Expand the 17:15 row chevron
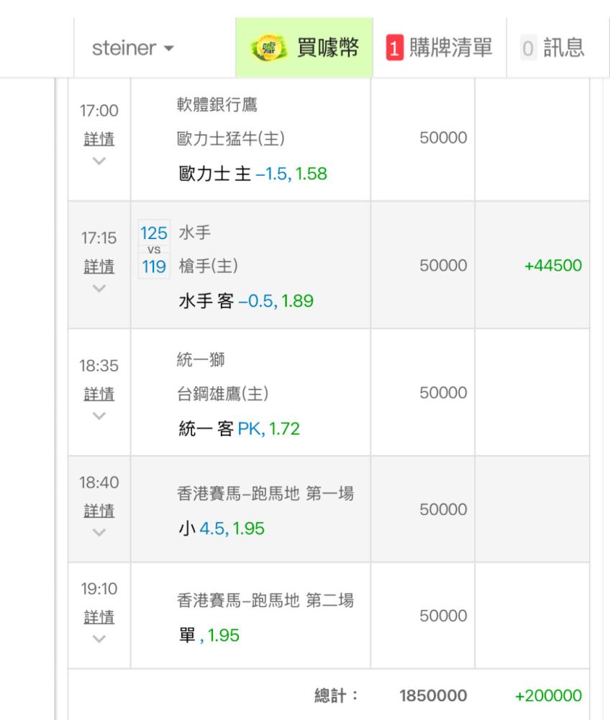This screenshot has height=720, width=610. (99, 289)
